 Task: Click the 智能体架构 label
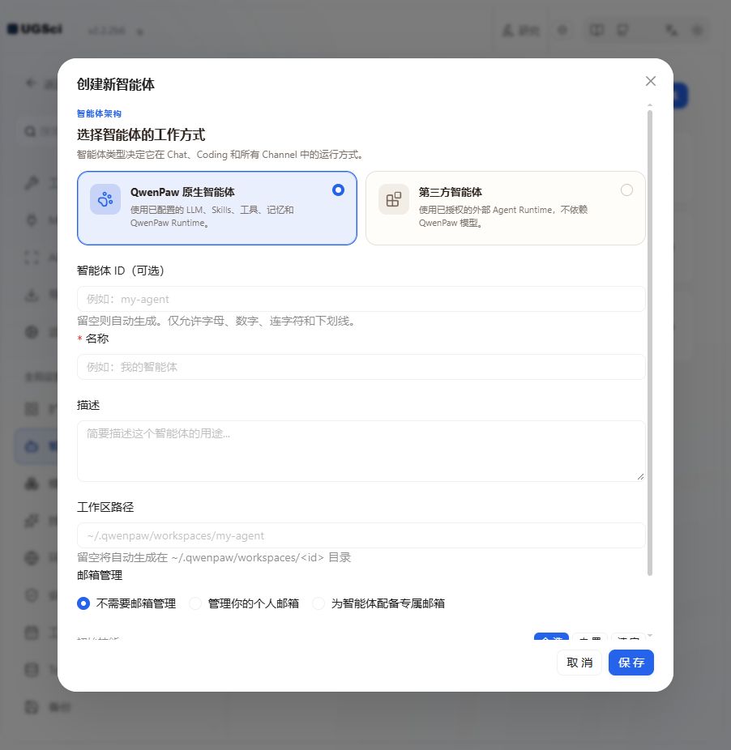pyautogui.click(x=99, y=113)
